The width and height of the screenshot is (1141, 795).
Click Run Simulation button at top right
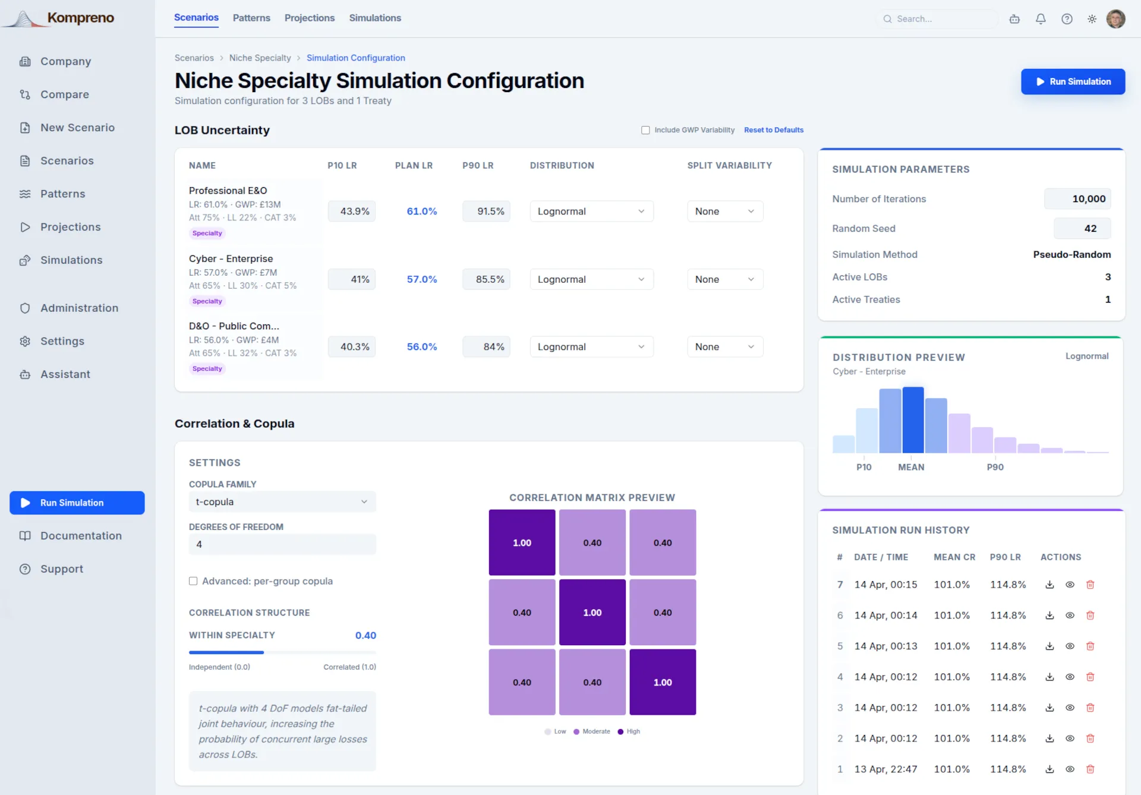1073,81
